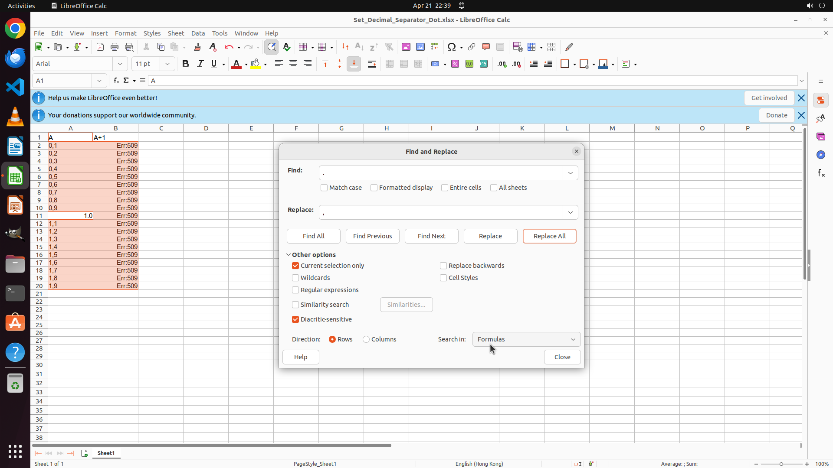
Task: Open the Data menu
Action: (x=198, y=33)
